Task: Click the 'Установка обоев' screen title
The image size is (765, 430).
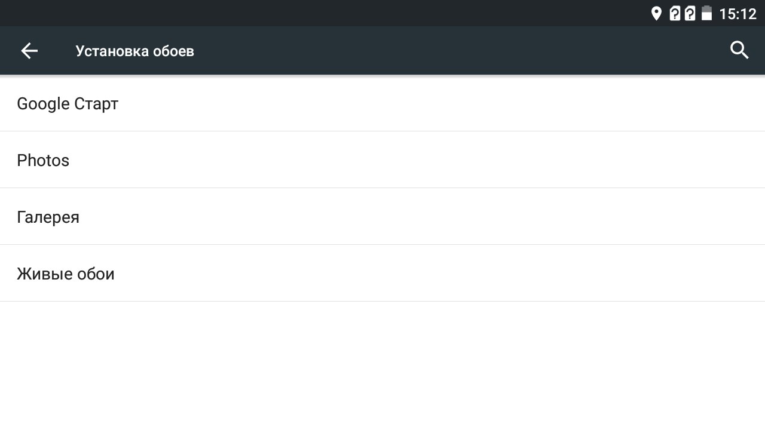Action: (x=134, y=51)
